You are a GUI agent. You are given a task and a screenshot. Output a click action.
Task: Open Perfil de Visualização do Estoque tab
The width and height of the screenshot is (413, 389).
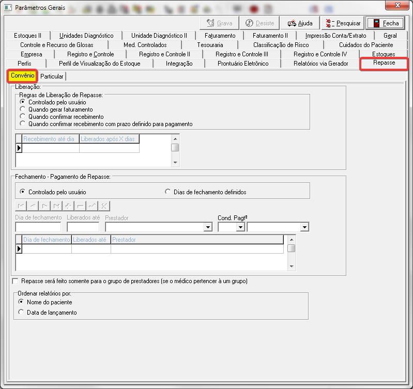pos(100,64)
